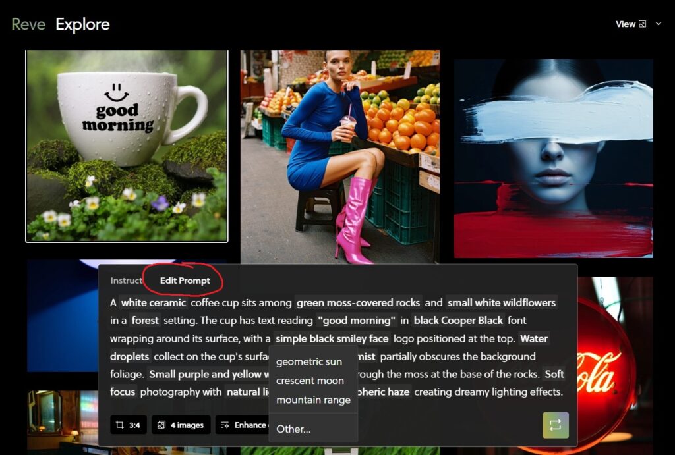This screenshot has height=455, width=675.
Task: Click the green generate button with loop arrows
Action: 555,425
